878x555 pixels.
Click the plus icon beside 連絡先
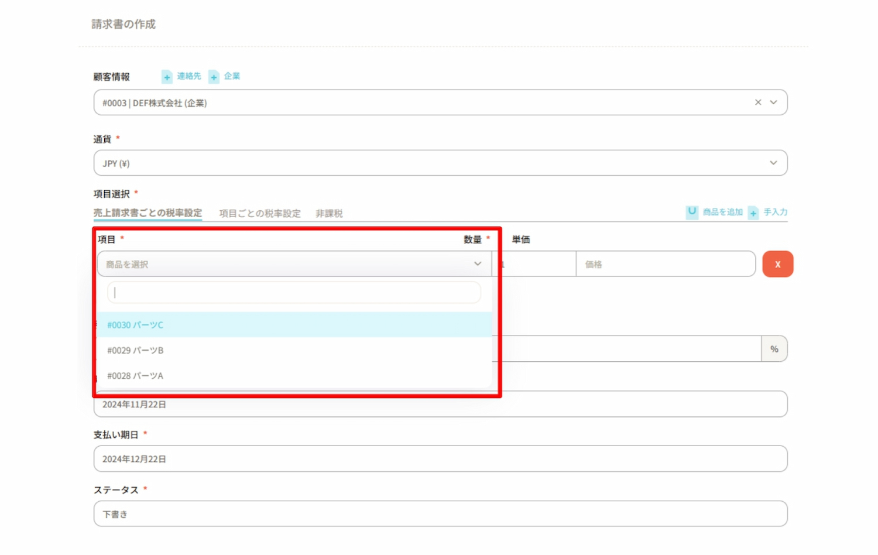click(167, 77)
